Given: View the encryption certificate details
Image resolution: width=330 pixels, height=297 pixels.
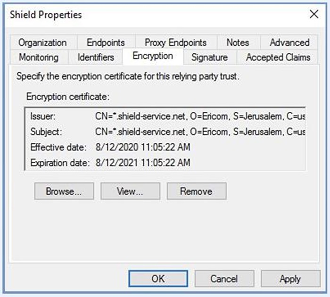Looking at the screenshot, I should (130, 191).
